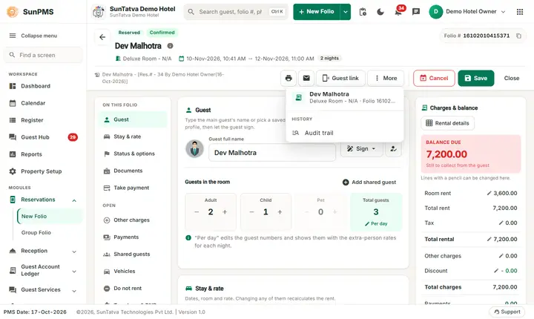
Task: Print the folio using the printer icon
Action: coord(289,78)
